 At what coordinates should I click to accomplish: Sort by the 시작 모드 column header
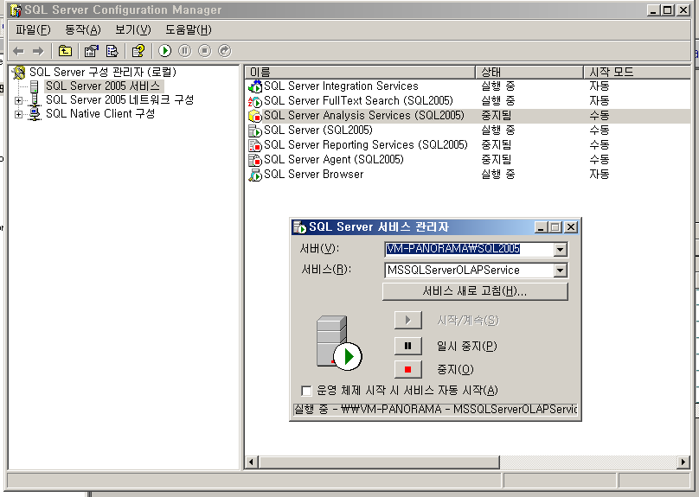(638, 72)
